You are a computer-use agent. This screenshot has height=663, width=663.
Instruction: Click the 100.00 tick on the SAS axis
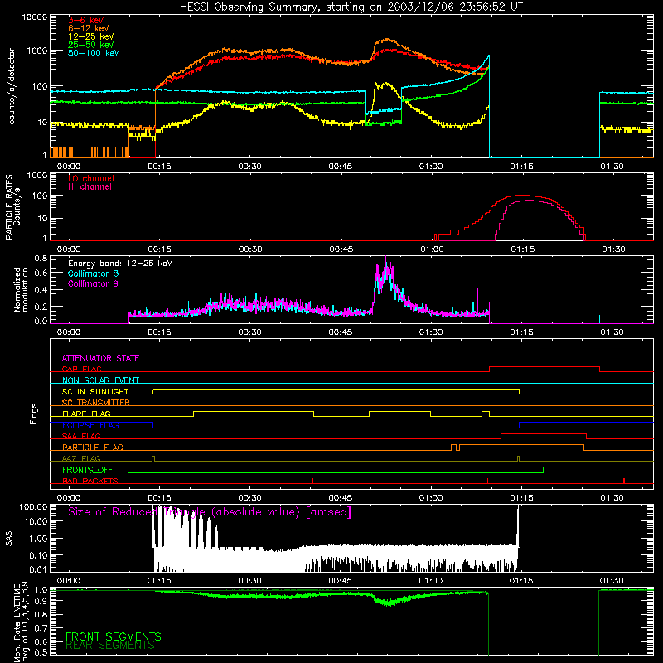pos(33,506)
